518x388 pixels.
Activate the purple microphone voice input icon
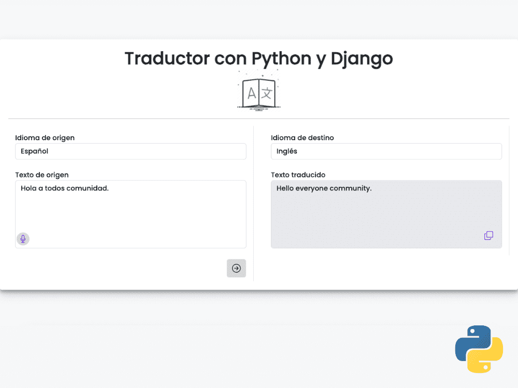23,239
